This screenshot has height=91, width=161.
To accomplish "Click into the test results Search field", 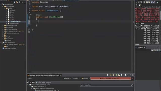I will click(x=48, y=78).
